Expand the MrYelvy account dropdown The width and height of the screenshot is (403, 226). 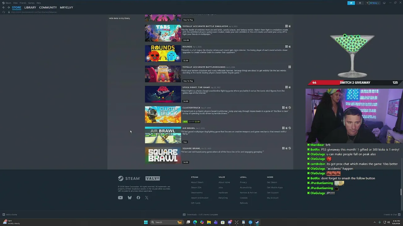tap(374, 3)
